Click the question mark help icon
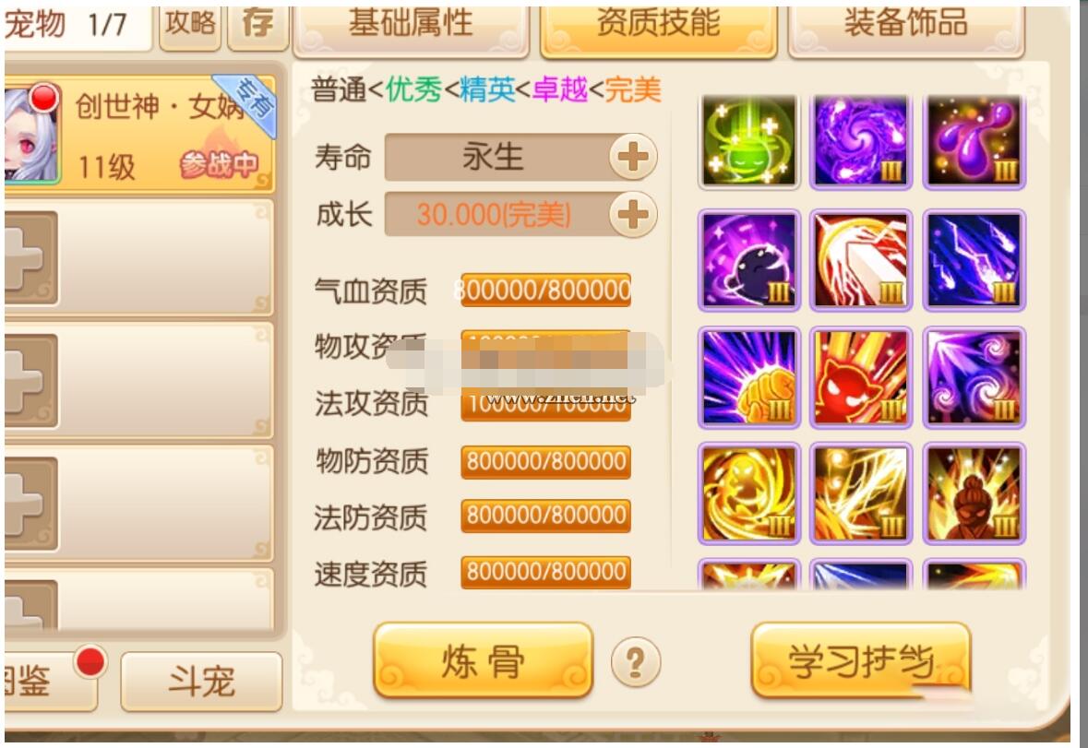 coord(636,662)
